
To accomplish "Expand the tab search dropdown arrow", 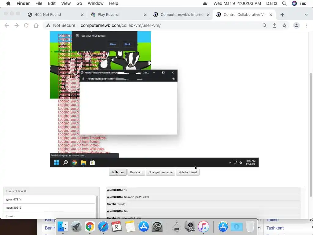I will (x=306, y=15).
